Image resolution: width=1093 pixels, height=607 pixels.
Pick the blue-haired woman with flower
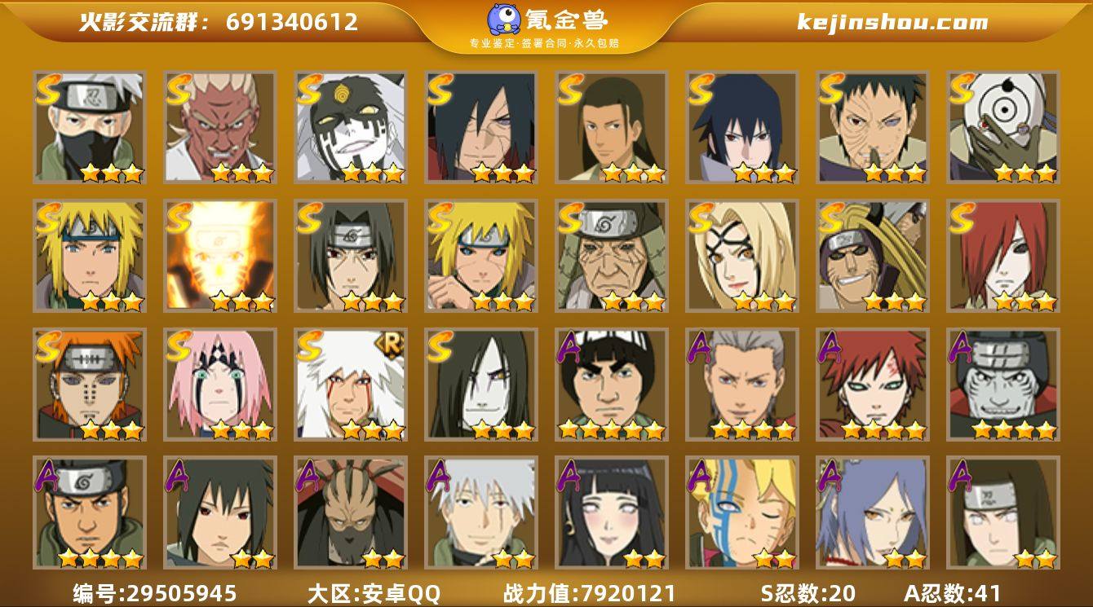(x=873, y=513)
